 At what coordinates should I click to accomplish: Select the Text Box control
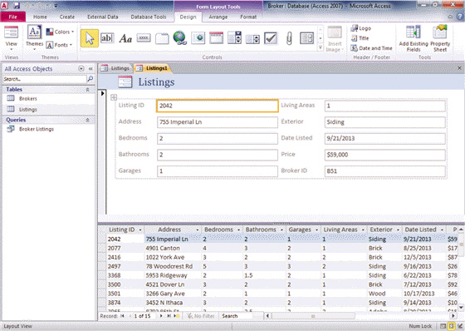tap(107, 38)
